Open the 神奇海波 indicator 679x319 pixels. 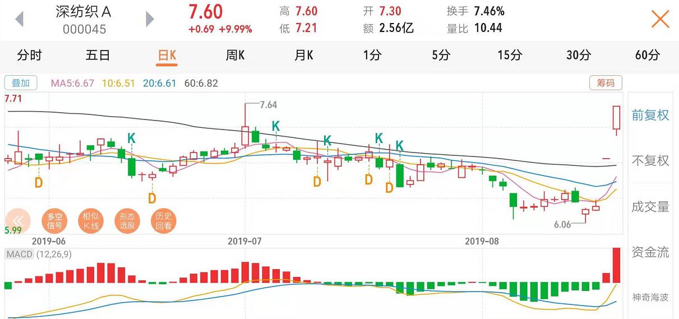650,297
